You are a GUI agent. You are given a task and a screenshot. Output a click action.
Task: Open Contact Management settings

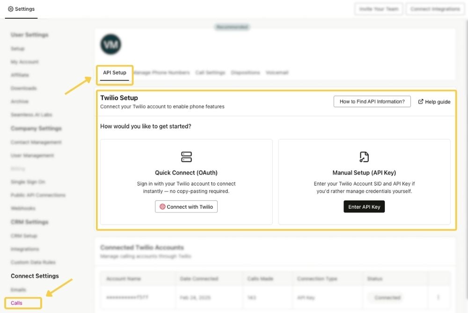point(36,142)
